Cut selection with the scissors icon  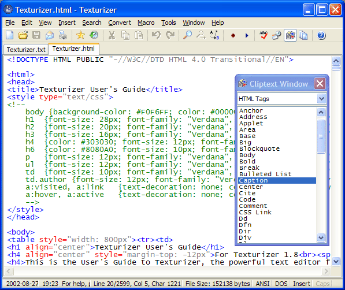coord(112,35)
